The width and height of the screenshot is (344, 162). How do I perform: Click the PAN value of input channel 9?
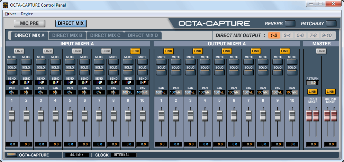[x=128, y=92]
